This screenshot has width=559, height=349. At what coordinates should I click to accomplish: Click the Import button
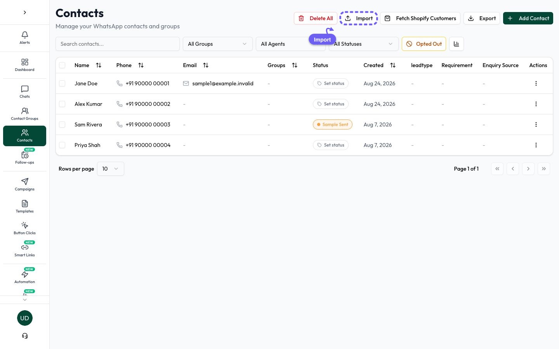tap(359, 18)
